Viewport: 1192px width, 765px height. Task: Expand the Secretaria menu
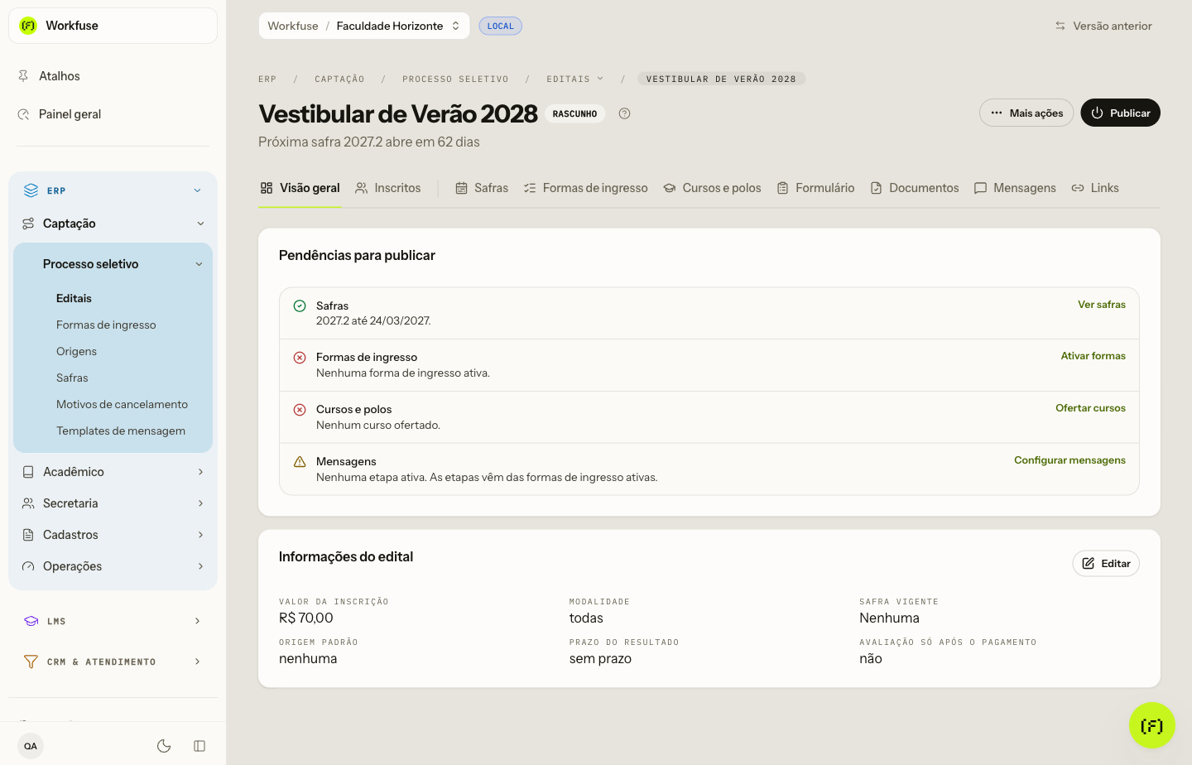pos(113,503)
